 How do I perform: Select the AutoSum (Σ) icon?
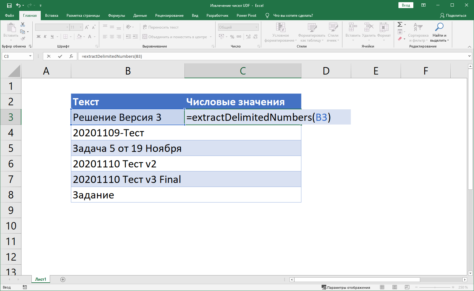coord(400,25)
